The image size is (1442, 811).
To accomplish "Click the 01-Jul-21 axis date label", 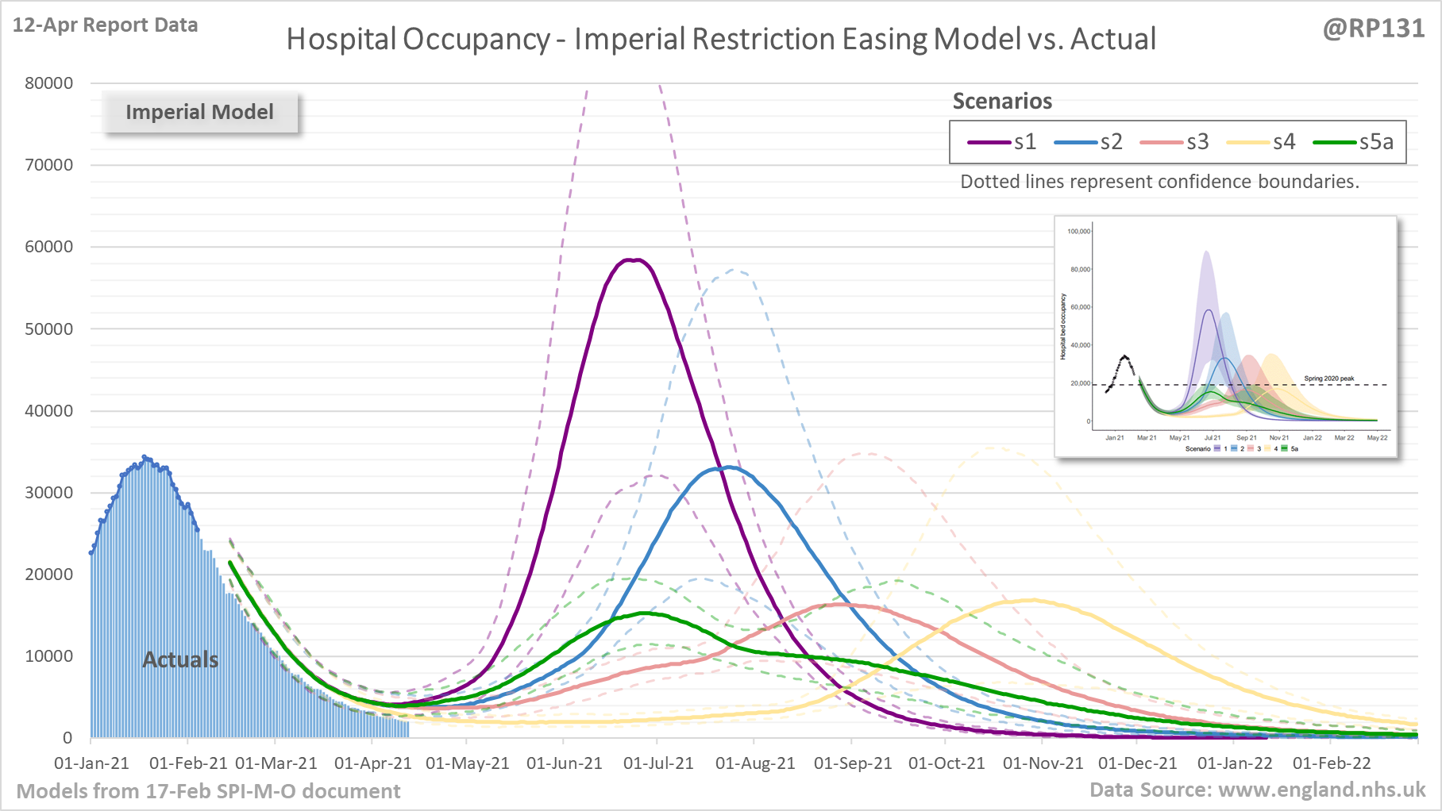I will coord(658,763).
